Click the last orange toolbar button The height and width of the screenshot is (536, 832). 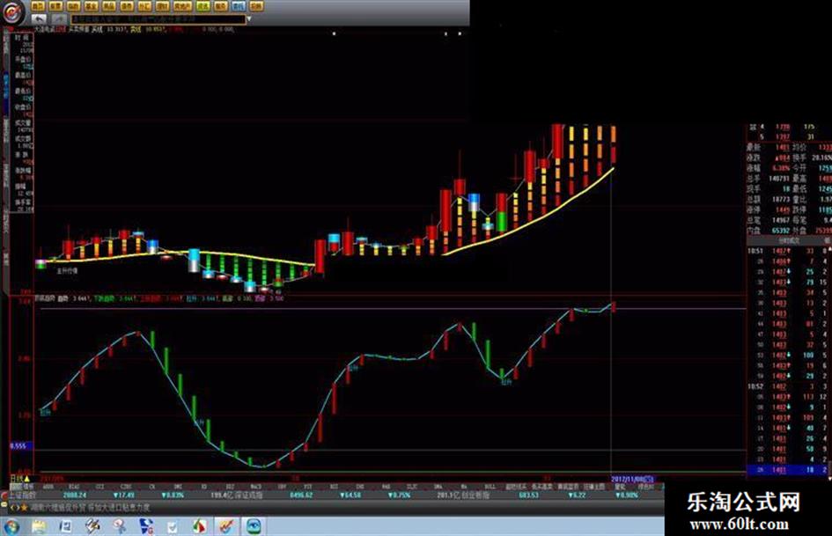click(x=256, y=6)
